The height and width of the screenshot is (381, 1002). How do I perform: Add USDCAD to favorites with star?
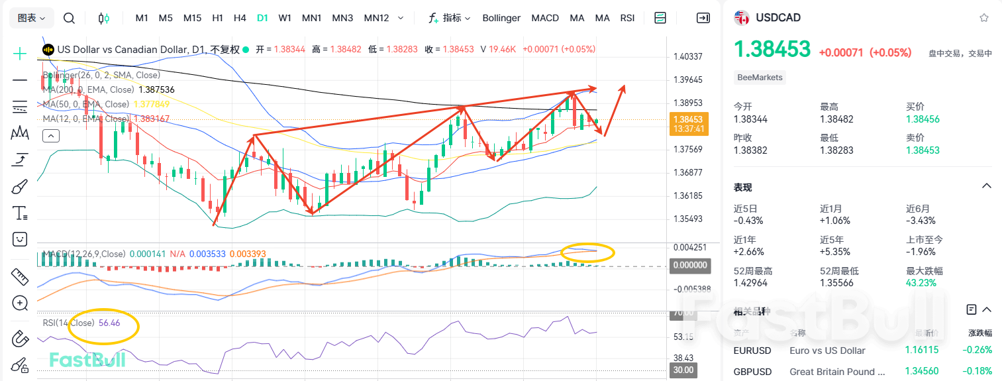tap(983, 18)
